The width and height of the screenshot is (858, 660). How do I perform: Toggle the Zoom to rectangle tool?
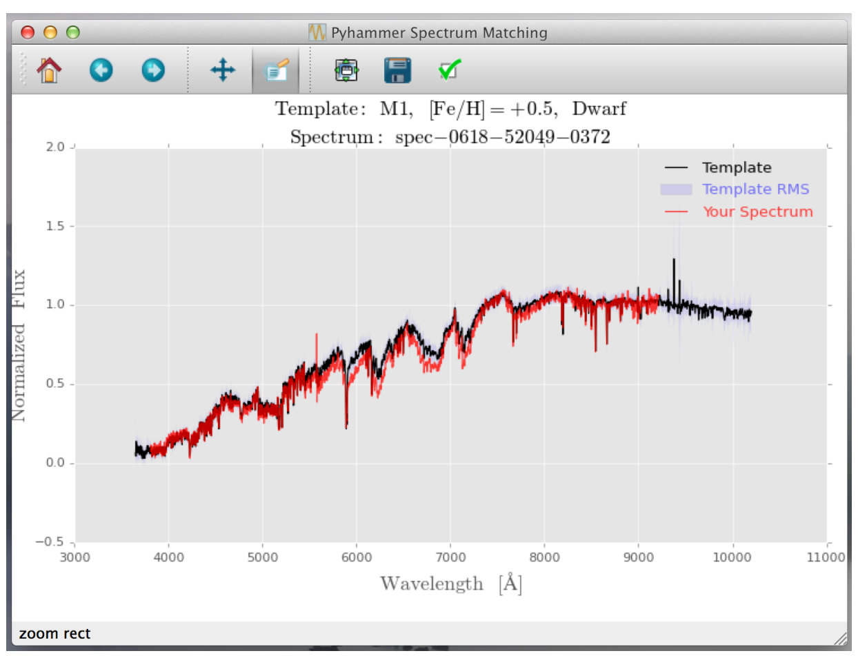[276, 70]
